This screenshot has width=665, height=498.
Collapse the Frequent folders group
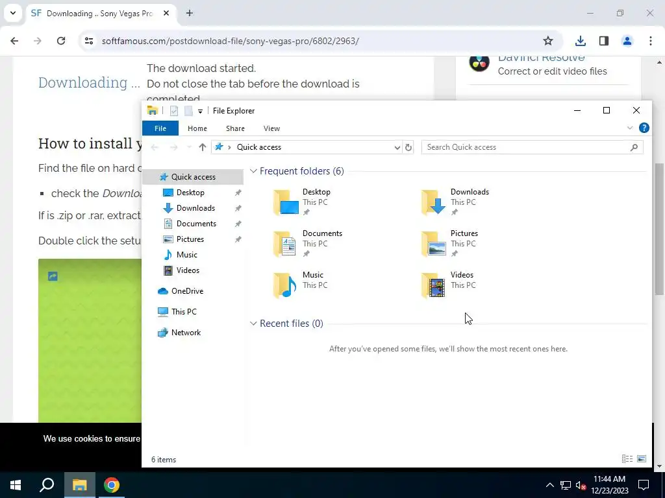(253, 171)
